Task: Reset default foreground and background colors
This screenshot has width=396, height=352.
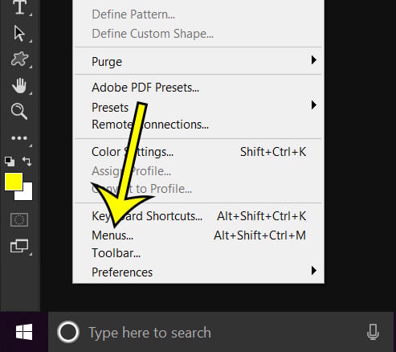Action: 10,162
